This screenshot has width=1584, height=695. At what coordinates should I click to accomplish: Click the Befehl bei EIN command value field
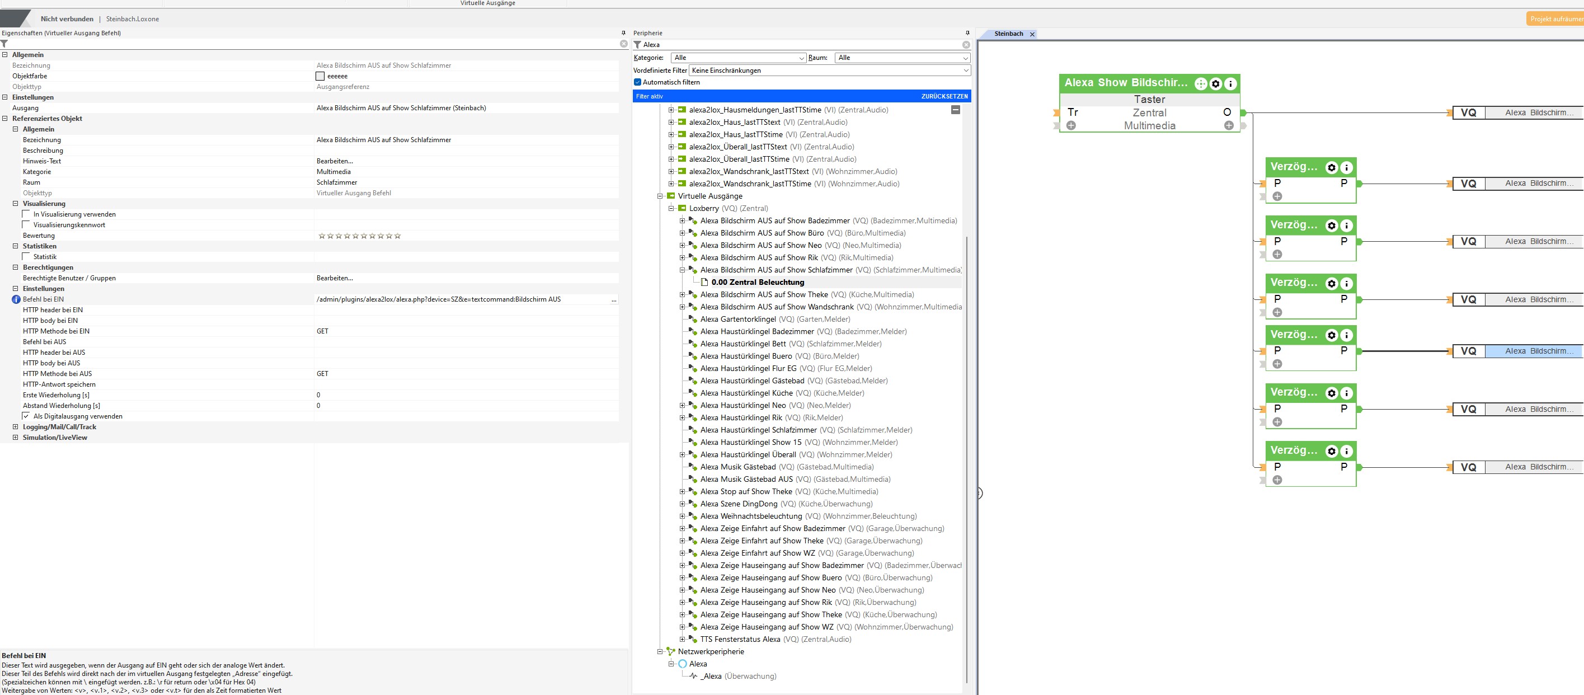pos(461,299)
